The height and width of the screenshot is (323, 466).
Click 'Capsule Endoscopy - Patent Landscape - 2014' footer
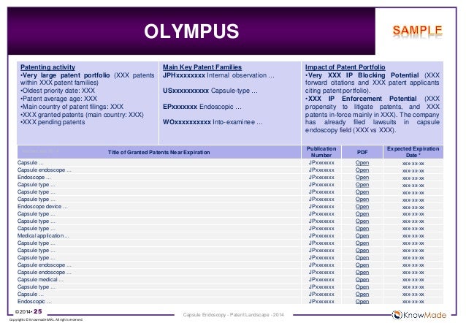(233, 315)
